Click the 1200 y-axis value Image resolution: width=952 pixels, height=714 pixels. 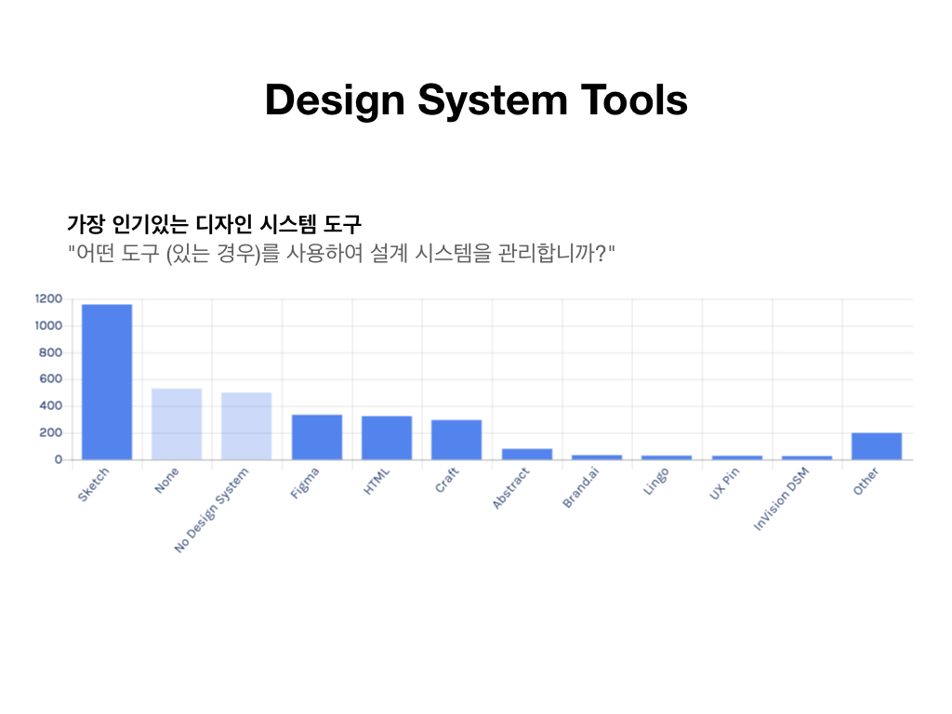(48, 298)
